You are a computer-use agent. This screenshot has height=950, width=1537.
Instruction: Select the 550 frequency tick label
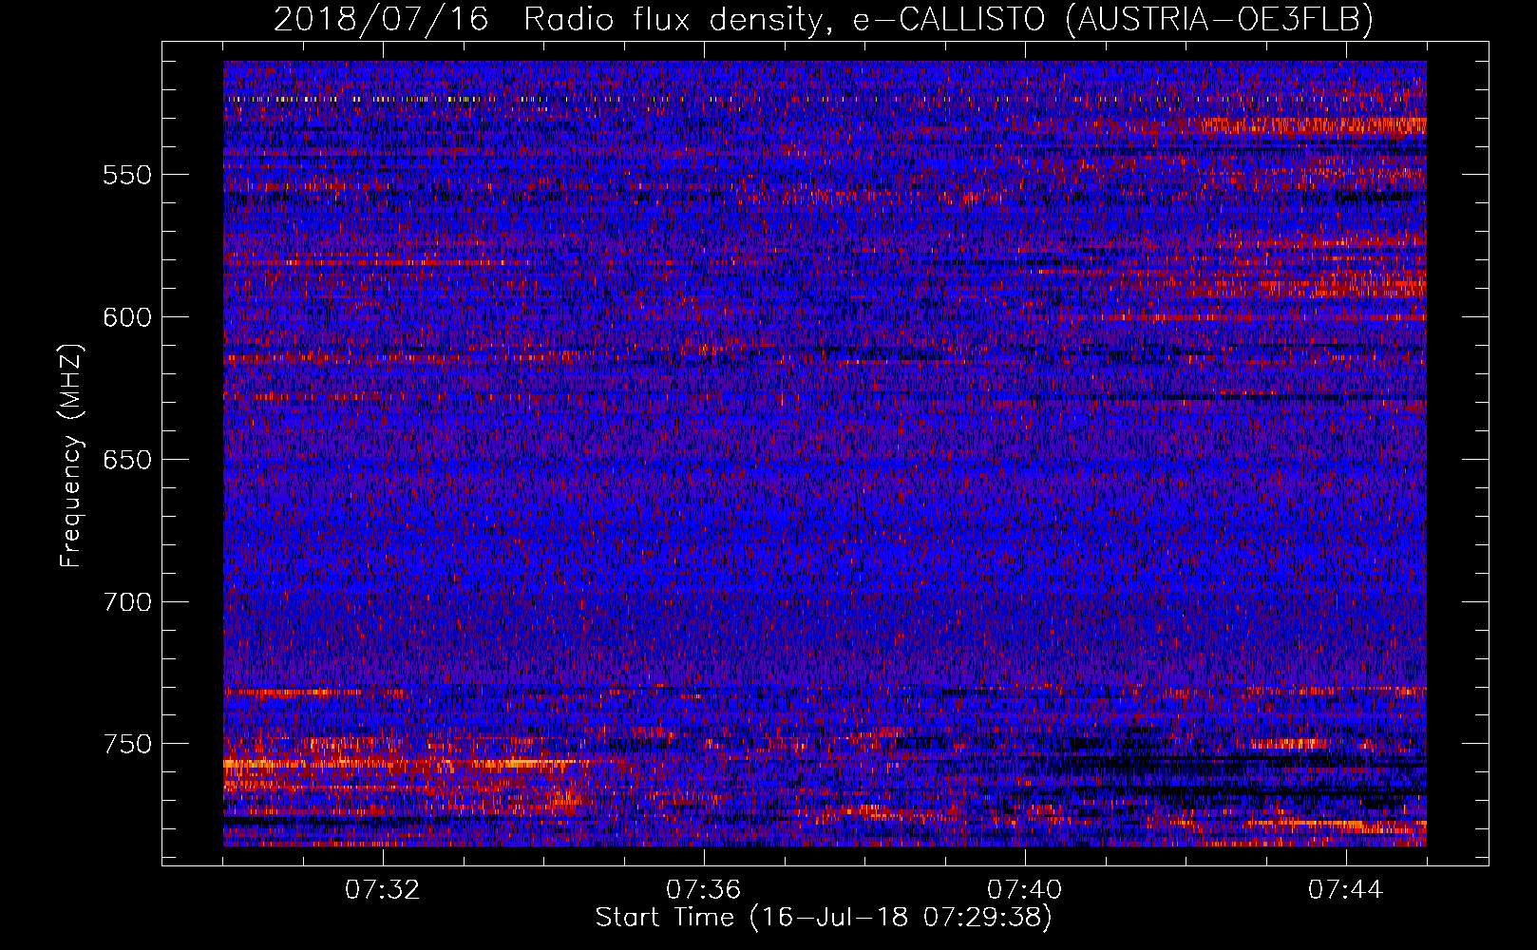click(x=127, y=175)
